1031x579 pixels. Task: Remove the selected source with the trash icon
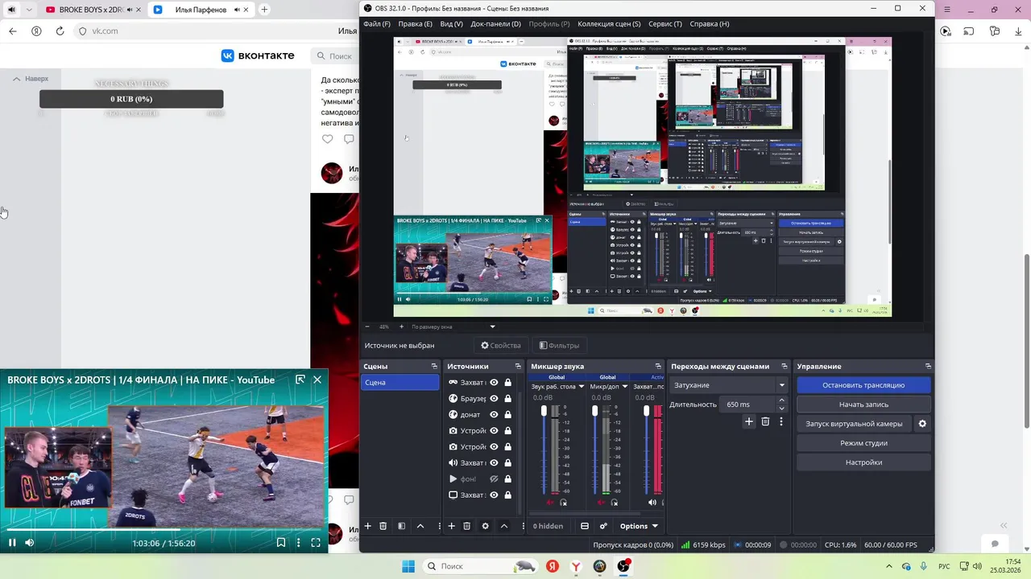click(466, 526)
